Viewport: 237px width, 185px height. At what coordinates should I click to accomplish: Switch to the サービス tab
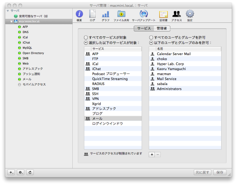click(144, 28)
